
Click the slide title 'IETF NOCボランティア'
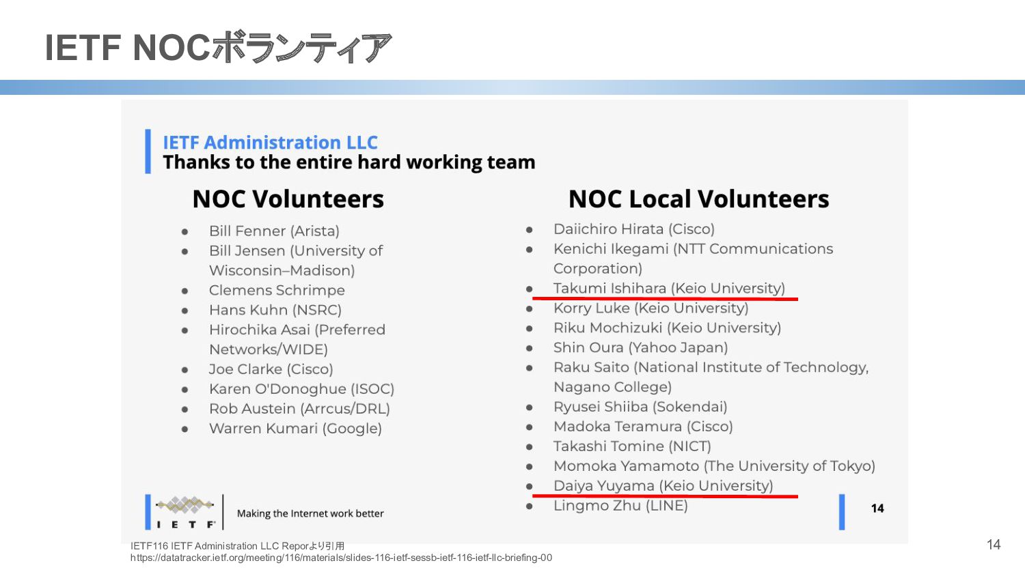[218, 47]
